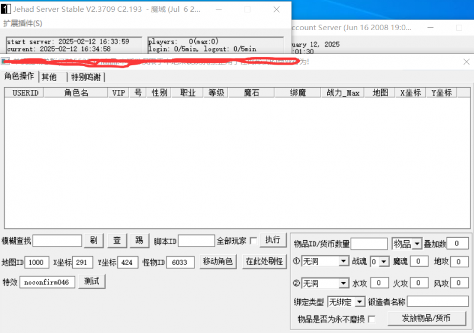The image size is (474, 333).
Task: Focus the 怪物ID field showing 6033
Action: tap(180, 263)
